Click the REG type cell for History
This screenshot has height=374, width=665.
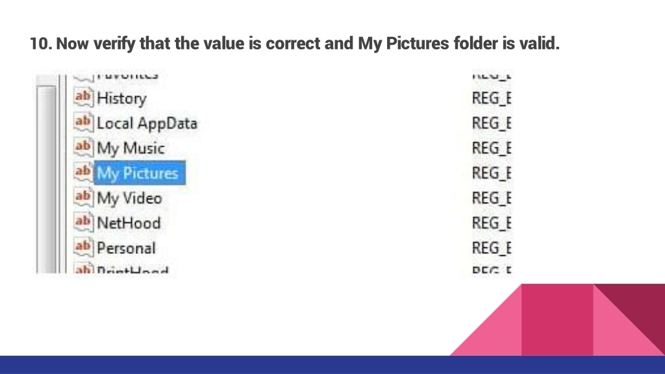tap(492, 98)
